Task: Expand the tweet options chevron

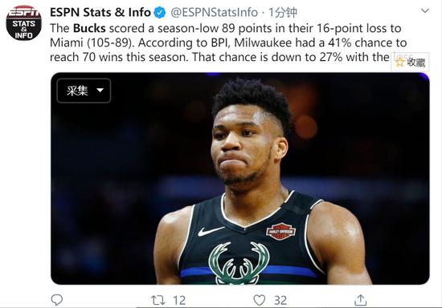Action: click(424, 10)
